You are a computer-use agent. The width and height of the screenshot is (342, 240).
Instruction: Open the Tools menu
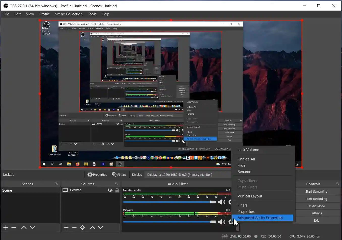pos(92,14)
